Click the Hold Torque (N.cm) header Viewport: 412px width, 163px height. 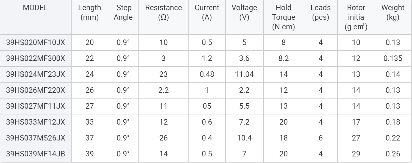286,17
